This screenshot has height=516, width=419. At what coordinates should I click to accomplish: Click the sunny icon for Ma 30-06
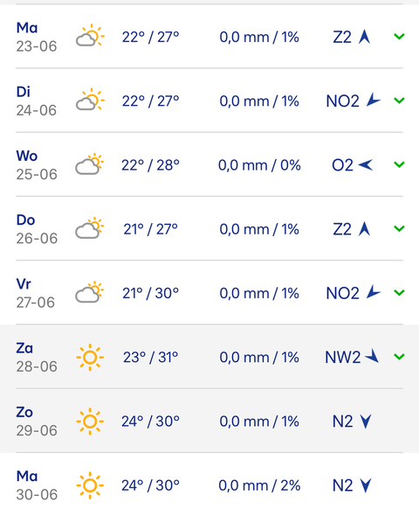[x=90, y=485]
